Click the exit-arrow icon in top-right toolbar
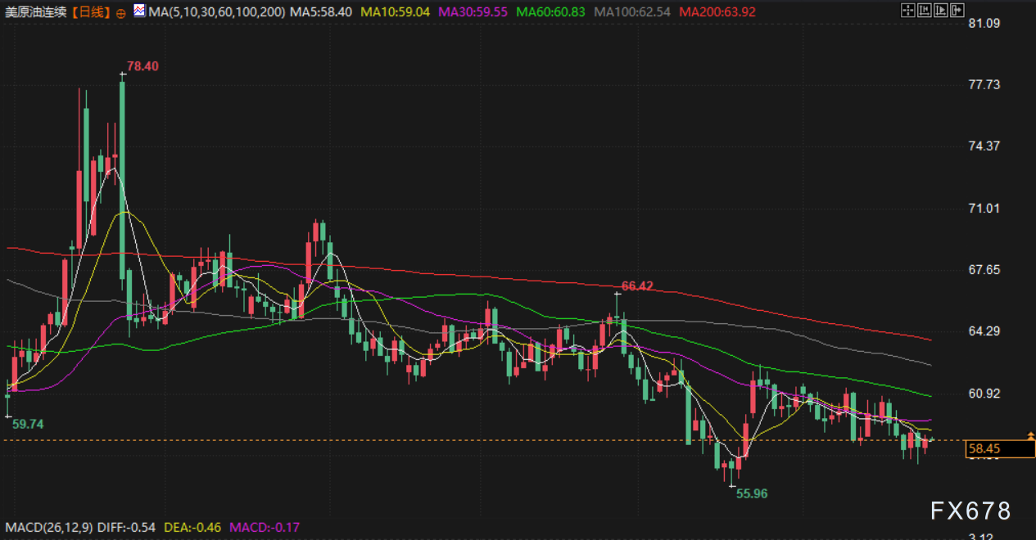The height and width of the screenshot is (540, 1036). 956,11
